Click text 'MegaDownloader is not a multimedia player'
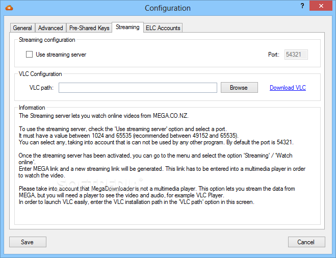Viewport: 336px width, 258px height. tap(143, 189)
